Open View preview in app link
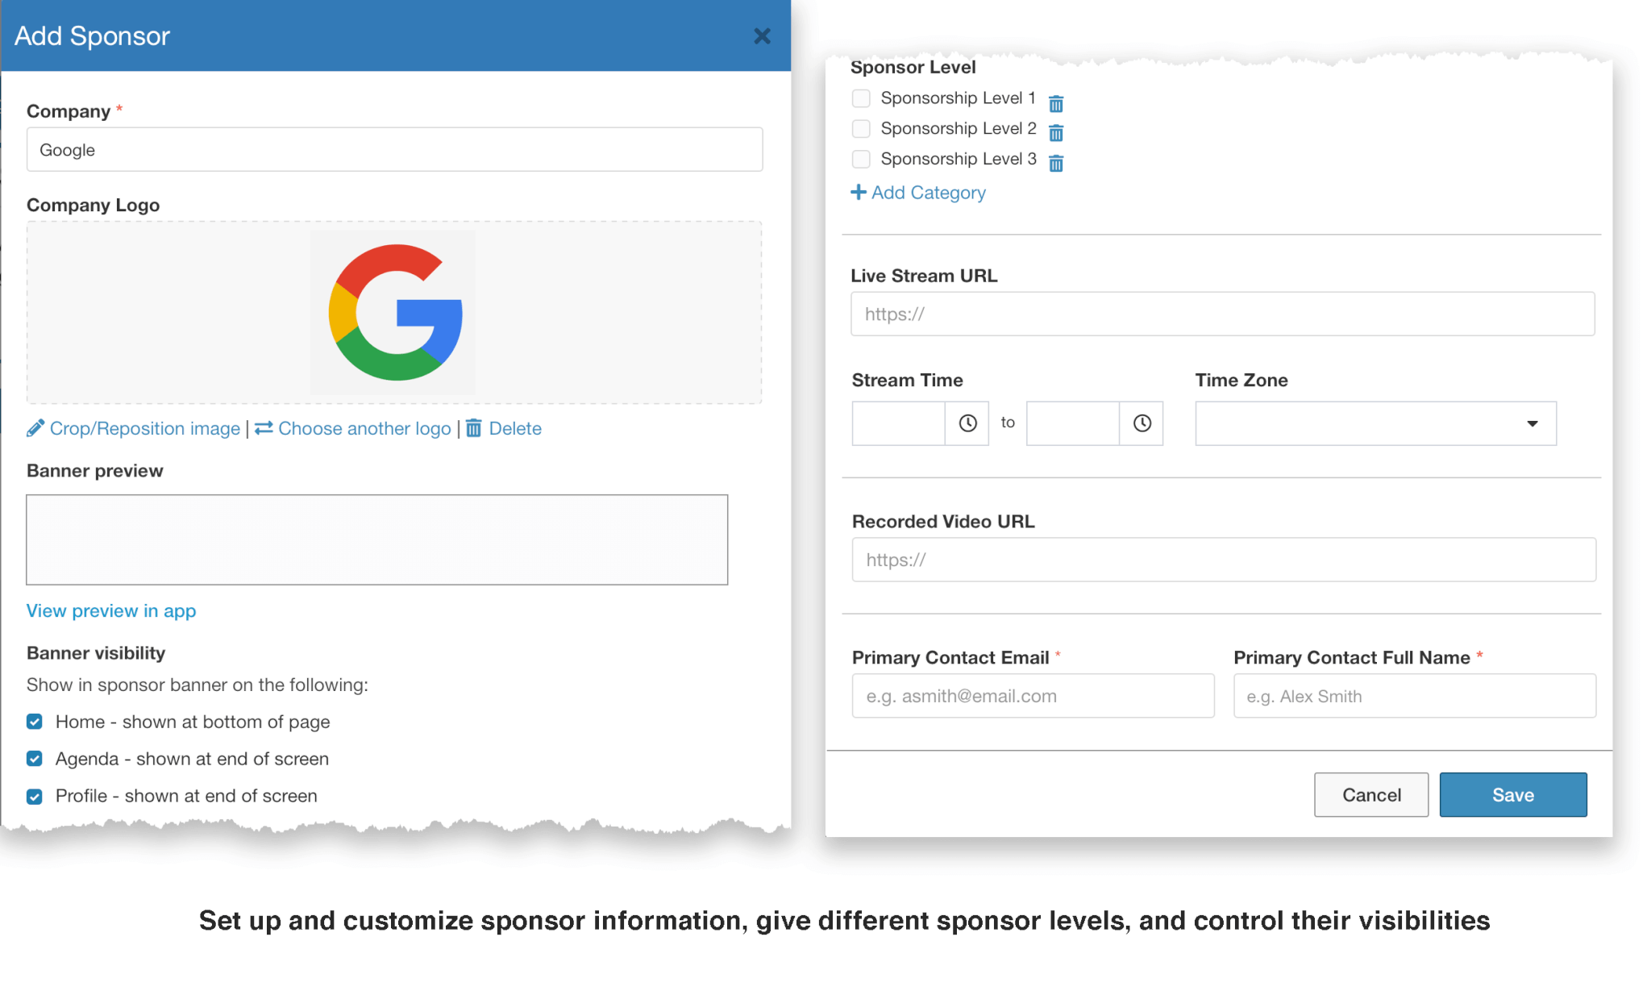Viewport: 1651px width, 991px height. (x=110, y=610)
